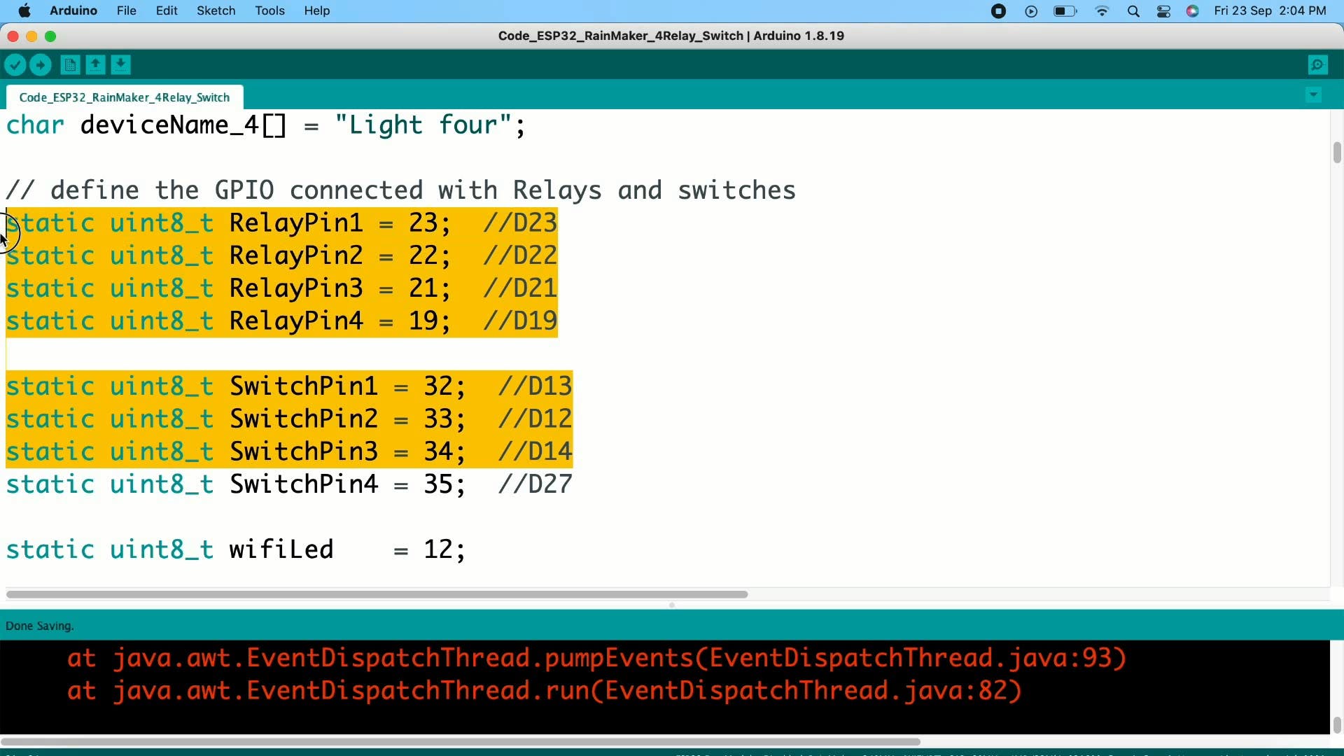The image size is (1344, 756).
Task: Open the File menu
Action: pyautogui.click(x=127, y=10)
